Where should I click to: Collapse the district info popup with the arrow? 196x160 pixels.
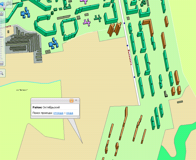coord(76,101)
